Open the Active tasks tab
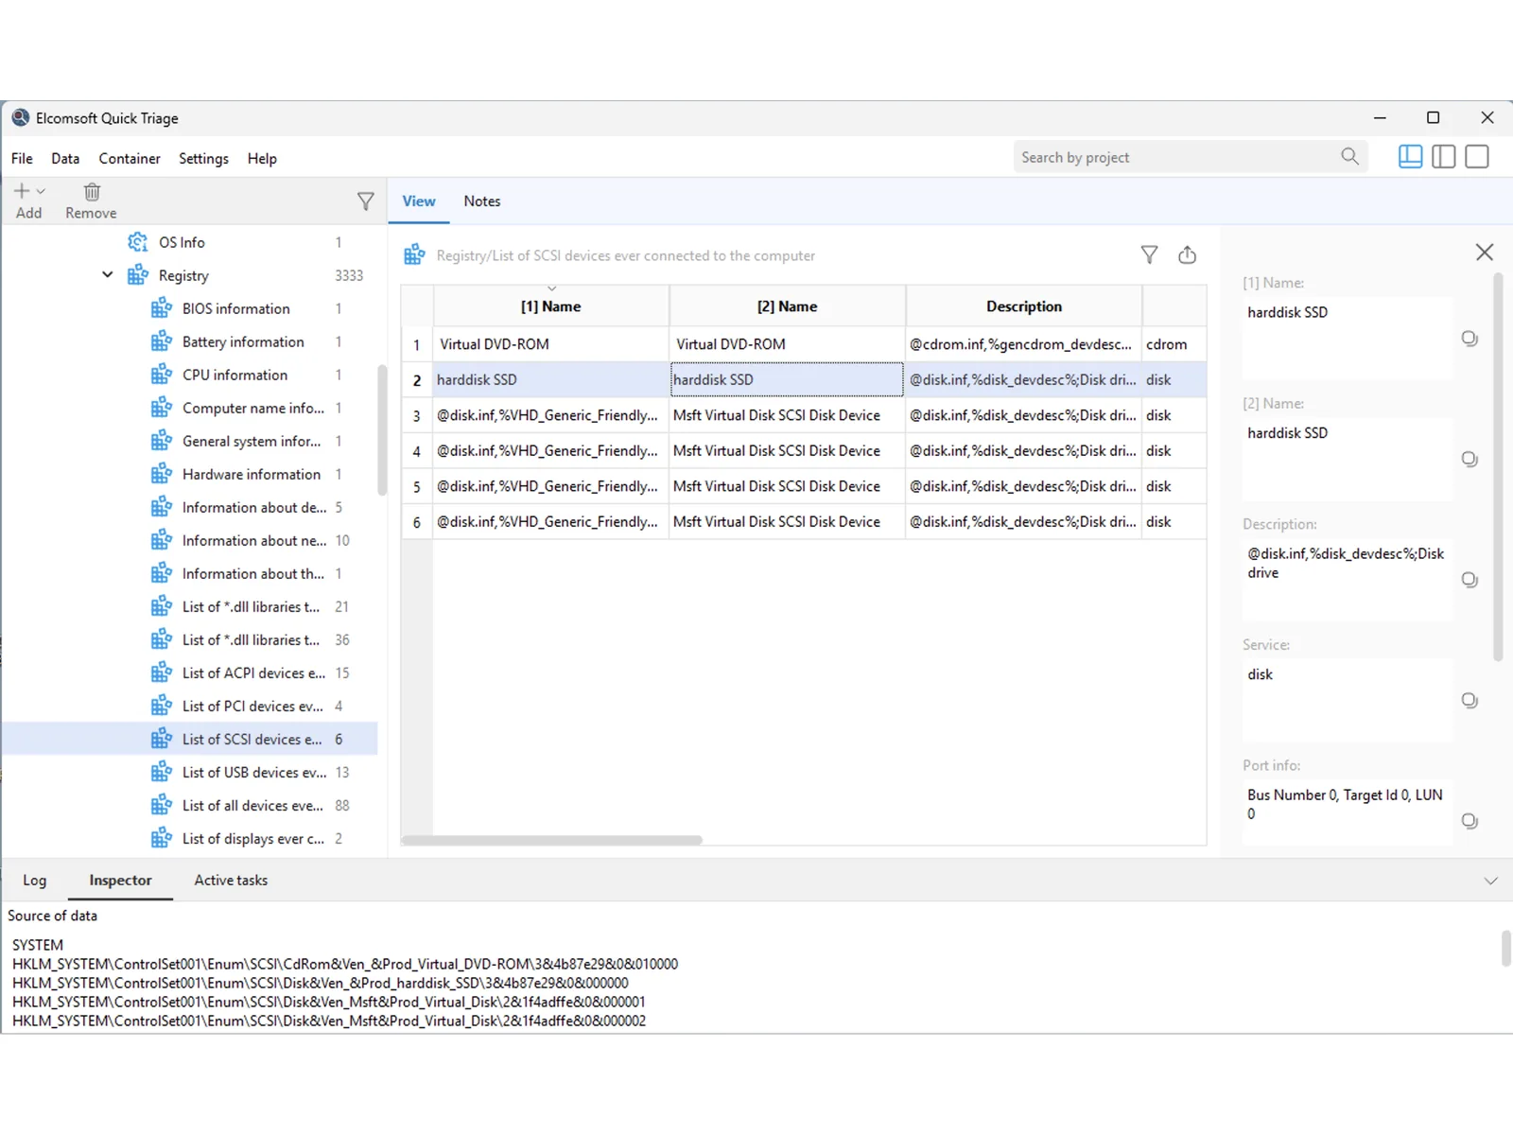This screenshot has height=1135, width=1513. [231, 881]
